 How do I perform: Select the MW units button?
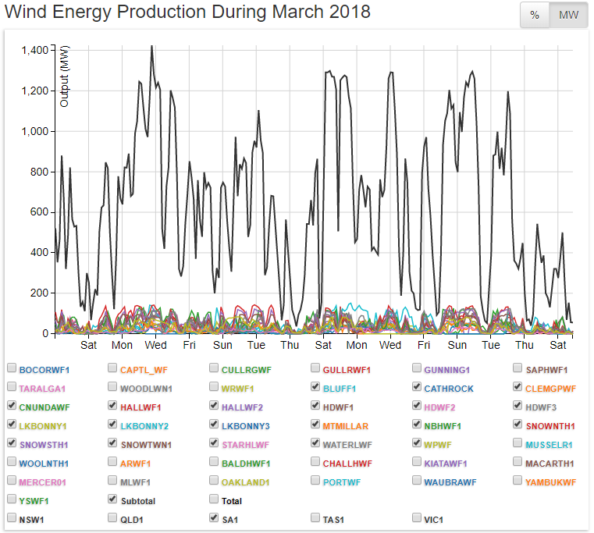click(x=568, y=16)
